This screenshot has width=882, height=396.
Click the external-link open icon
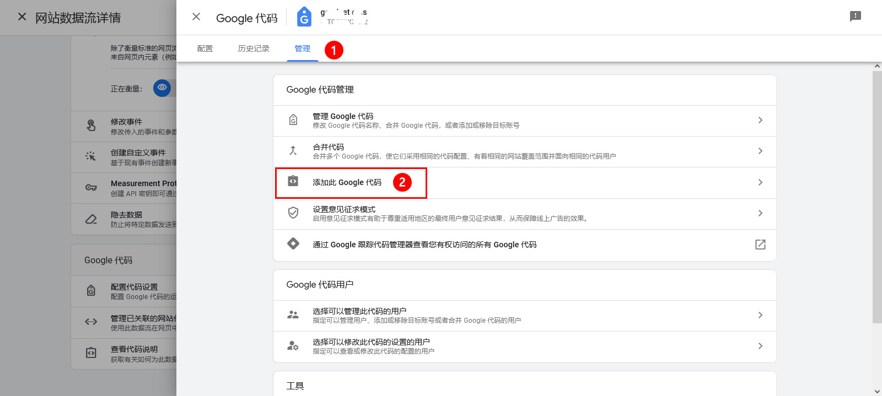pos(760,245)
